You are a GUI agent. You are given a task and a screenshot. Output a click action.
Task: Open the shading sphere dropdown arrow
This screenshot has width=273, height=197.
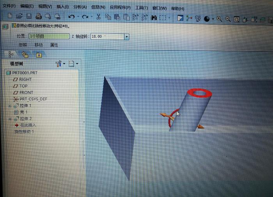pos(213,19)
